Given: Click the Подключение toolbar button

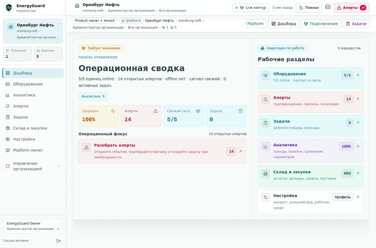Looking at the screenshot, I should pos(321,24).
